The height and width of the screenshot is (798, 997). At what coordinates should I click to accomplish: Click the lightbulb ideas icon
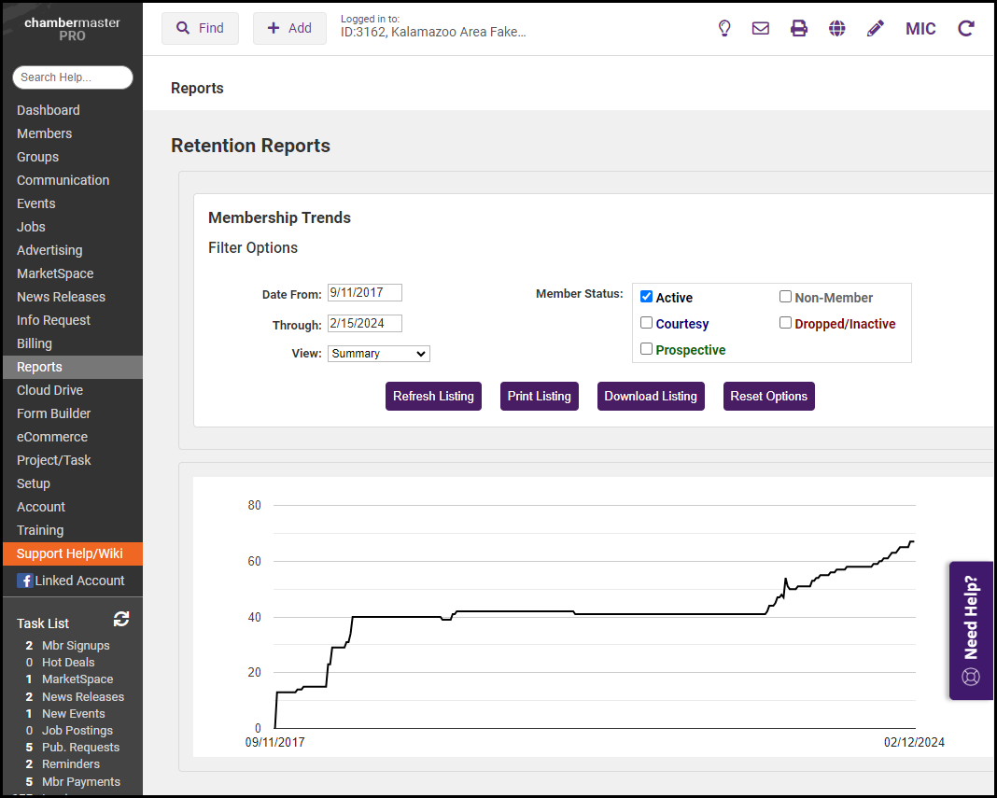(x=724, y=28)
